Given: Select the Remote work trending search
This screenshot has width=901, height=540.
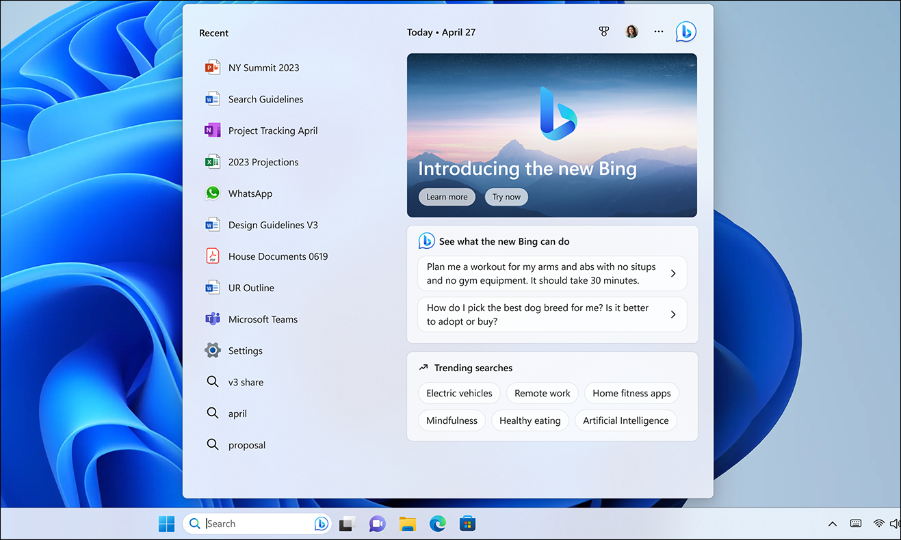Looking at the screenshot, I should (x=543, y=393).
